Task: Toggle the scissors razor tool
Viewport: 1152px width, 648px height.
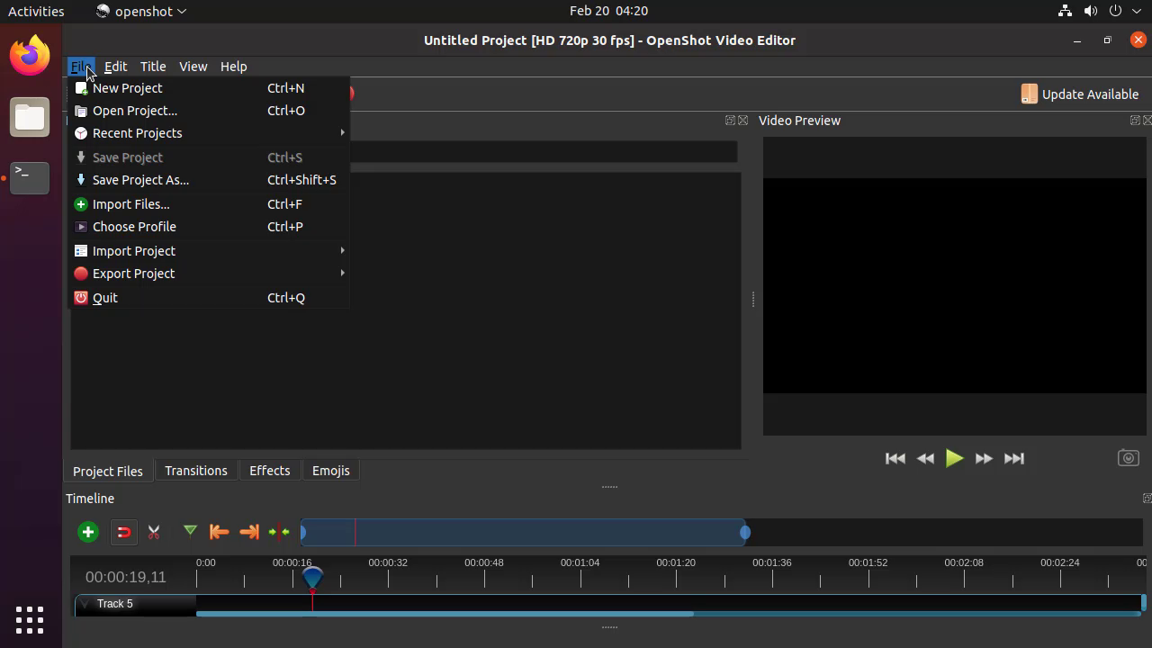Action: click(154, 532)
